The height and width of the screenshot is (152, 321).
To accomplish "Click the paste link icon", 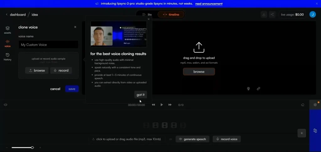I will [258, 89].
